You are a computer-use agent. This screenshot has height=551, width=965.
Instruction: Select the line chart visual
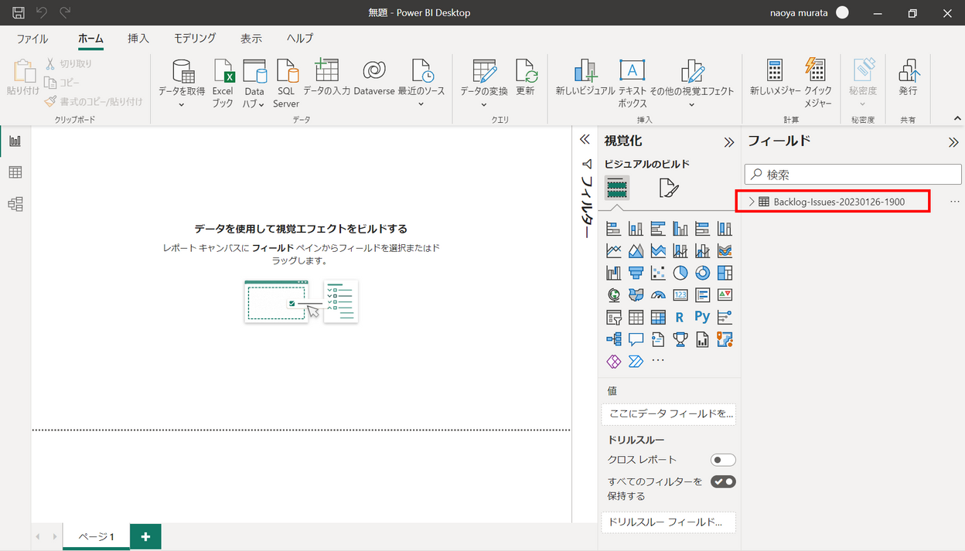[x=614, y=250]
